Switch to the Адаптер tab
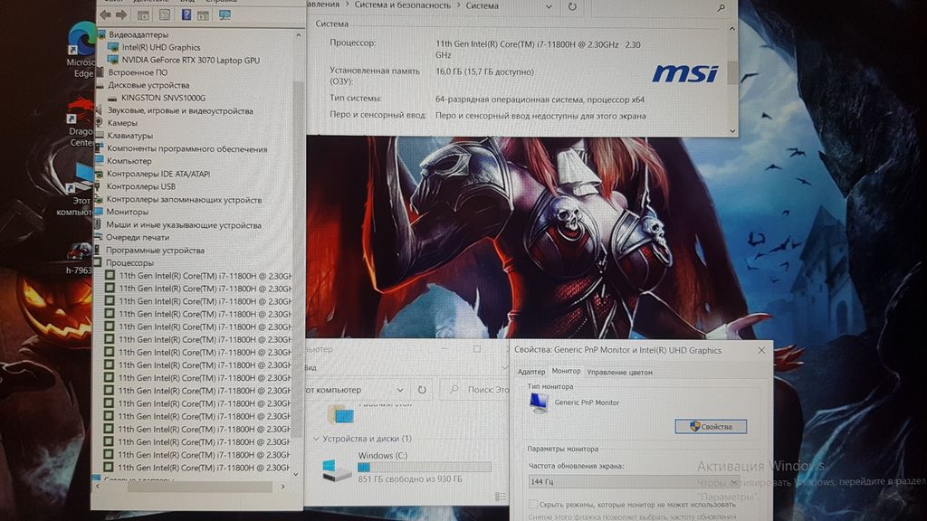This screenshot has width=927, height=521. click(x=530, y=372)
